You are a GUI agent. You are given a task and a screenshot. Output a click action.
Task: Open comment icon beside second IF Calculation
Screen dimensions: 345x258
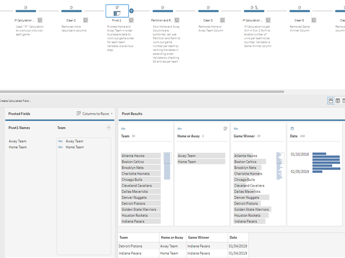[x=268, y=20]
